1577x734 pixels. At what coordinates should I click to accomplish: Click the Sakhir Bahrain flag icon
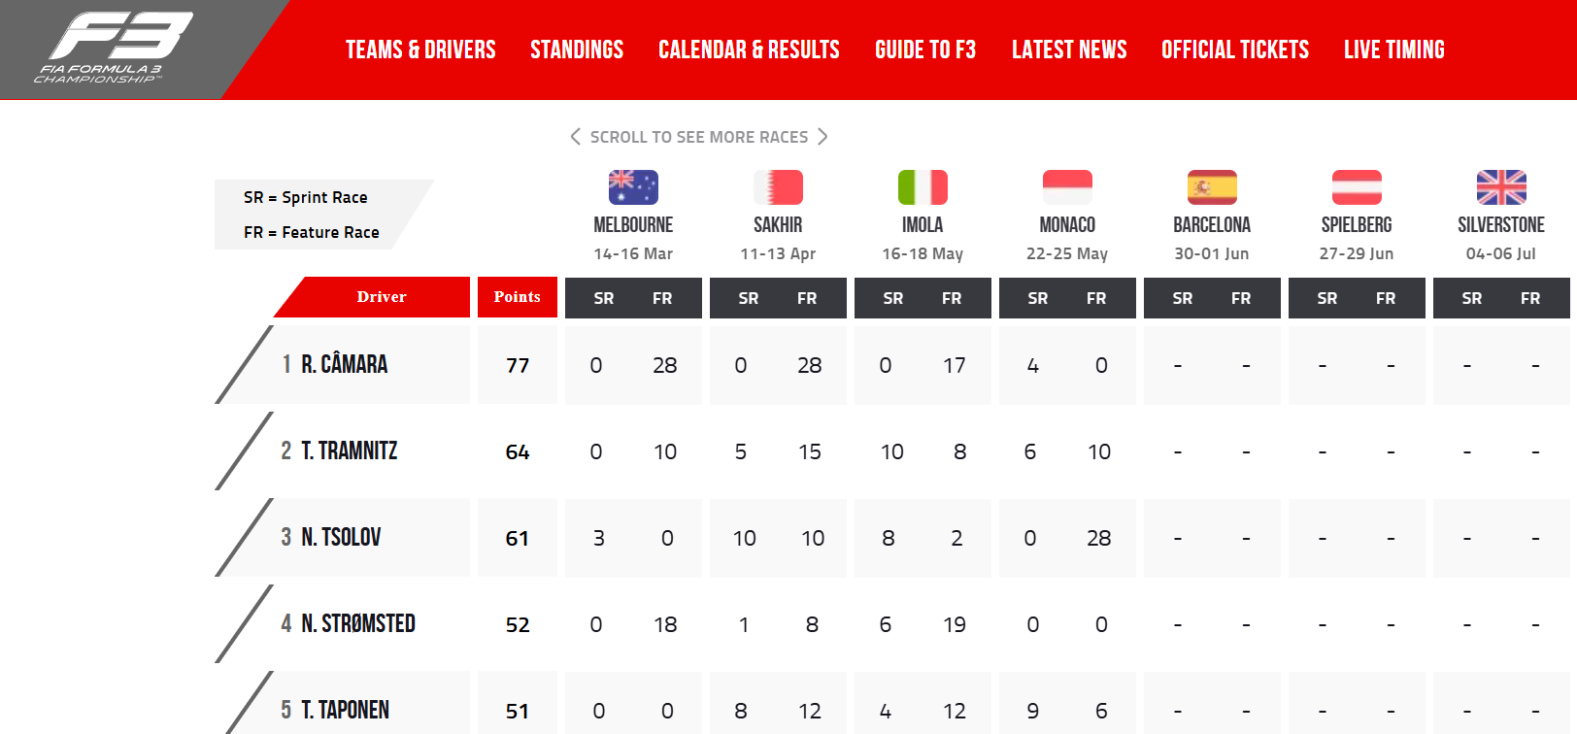(x=778, y=187)
